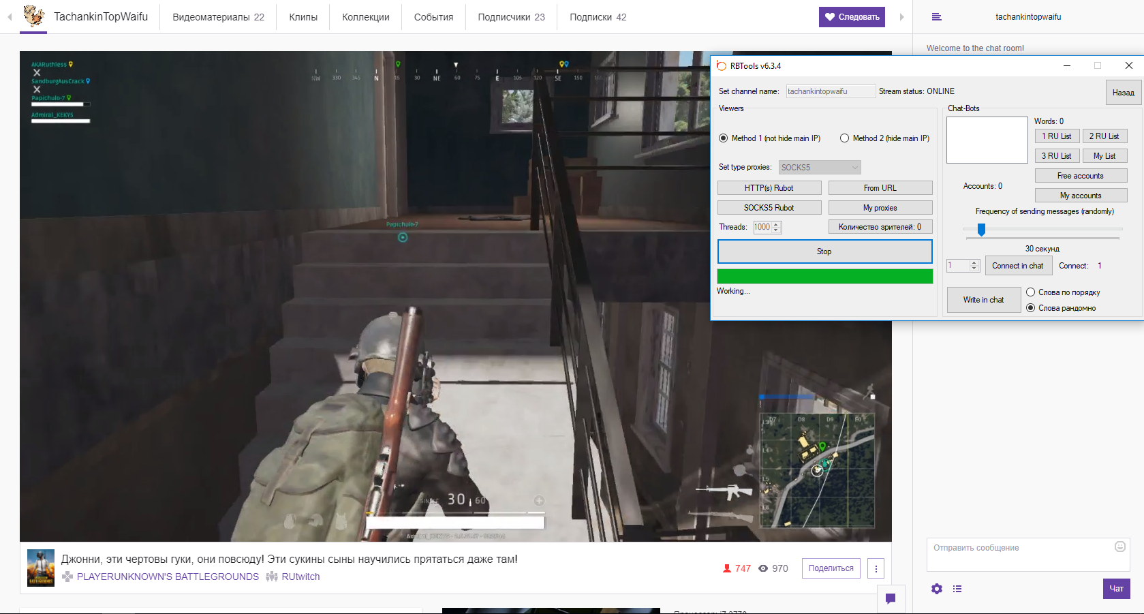The image size is (1144, 614).
Task: Click the PUBG game cover thumbnail
Action: 40,568
